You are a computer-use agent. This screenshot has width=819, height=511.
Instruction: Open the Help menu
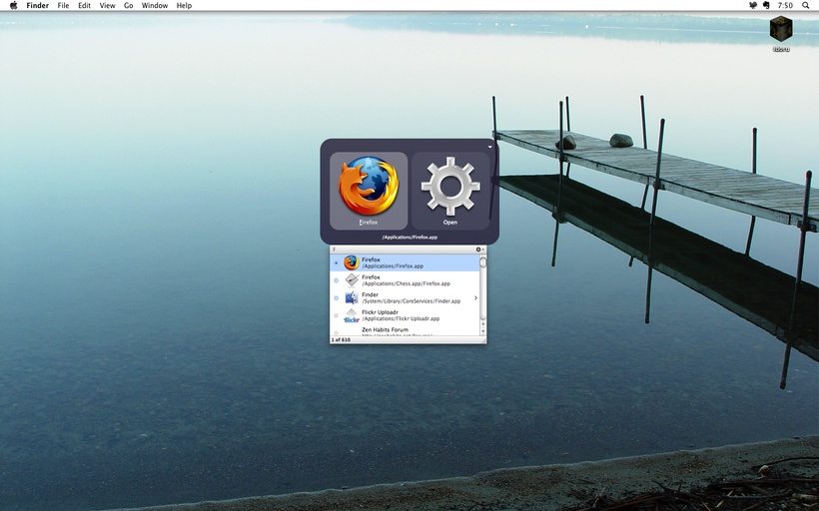tap(184, 5)
